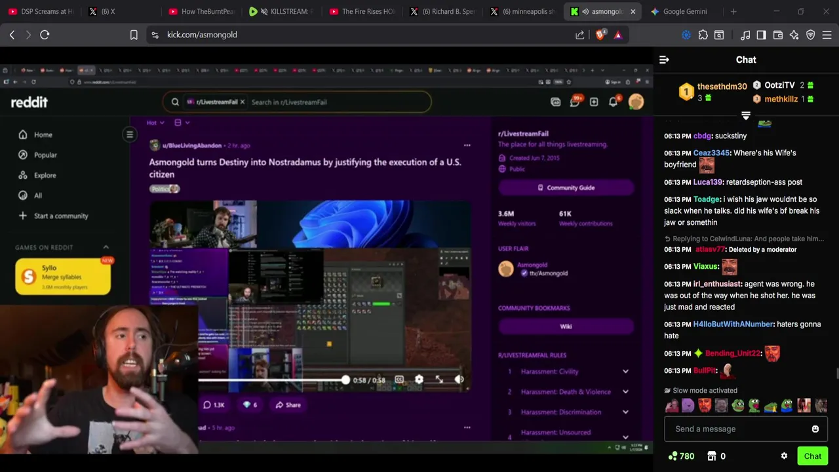Open the emoji picker in the message box
The width and height of the screenshot is (839, 472).
[x=815, y=429]
